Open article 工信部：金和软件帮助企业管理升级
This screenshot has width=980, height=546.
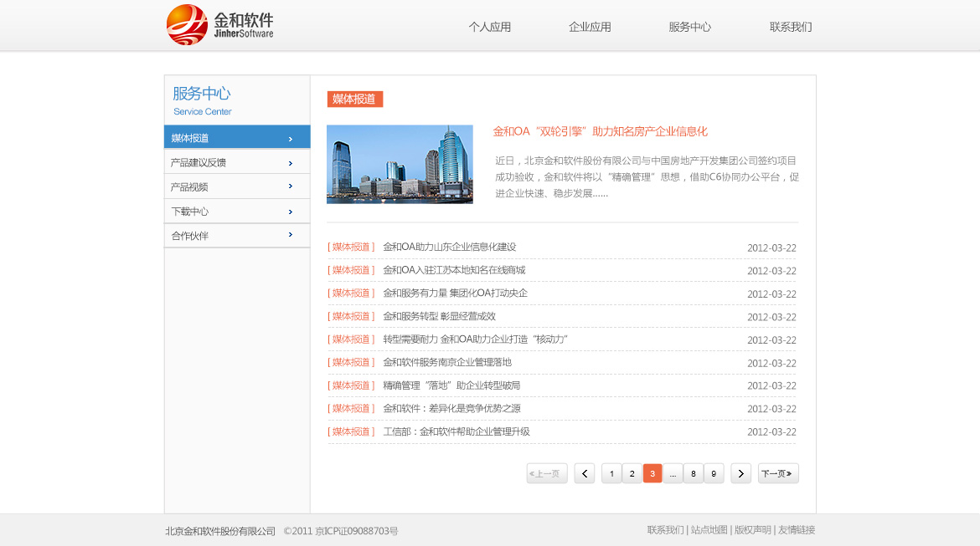coord(456,431)
